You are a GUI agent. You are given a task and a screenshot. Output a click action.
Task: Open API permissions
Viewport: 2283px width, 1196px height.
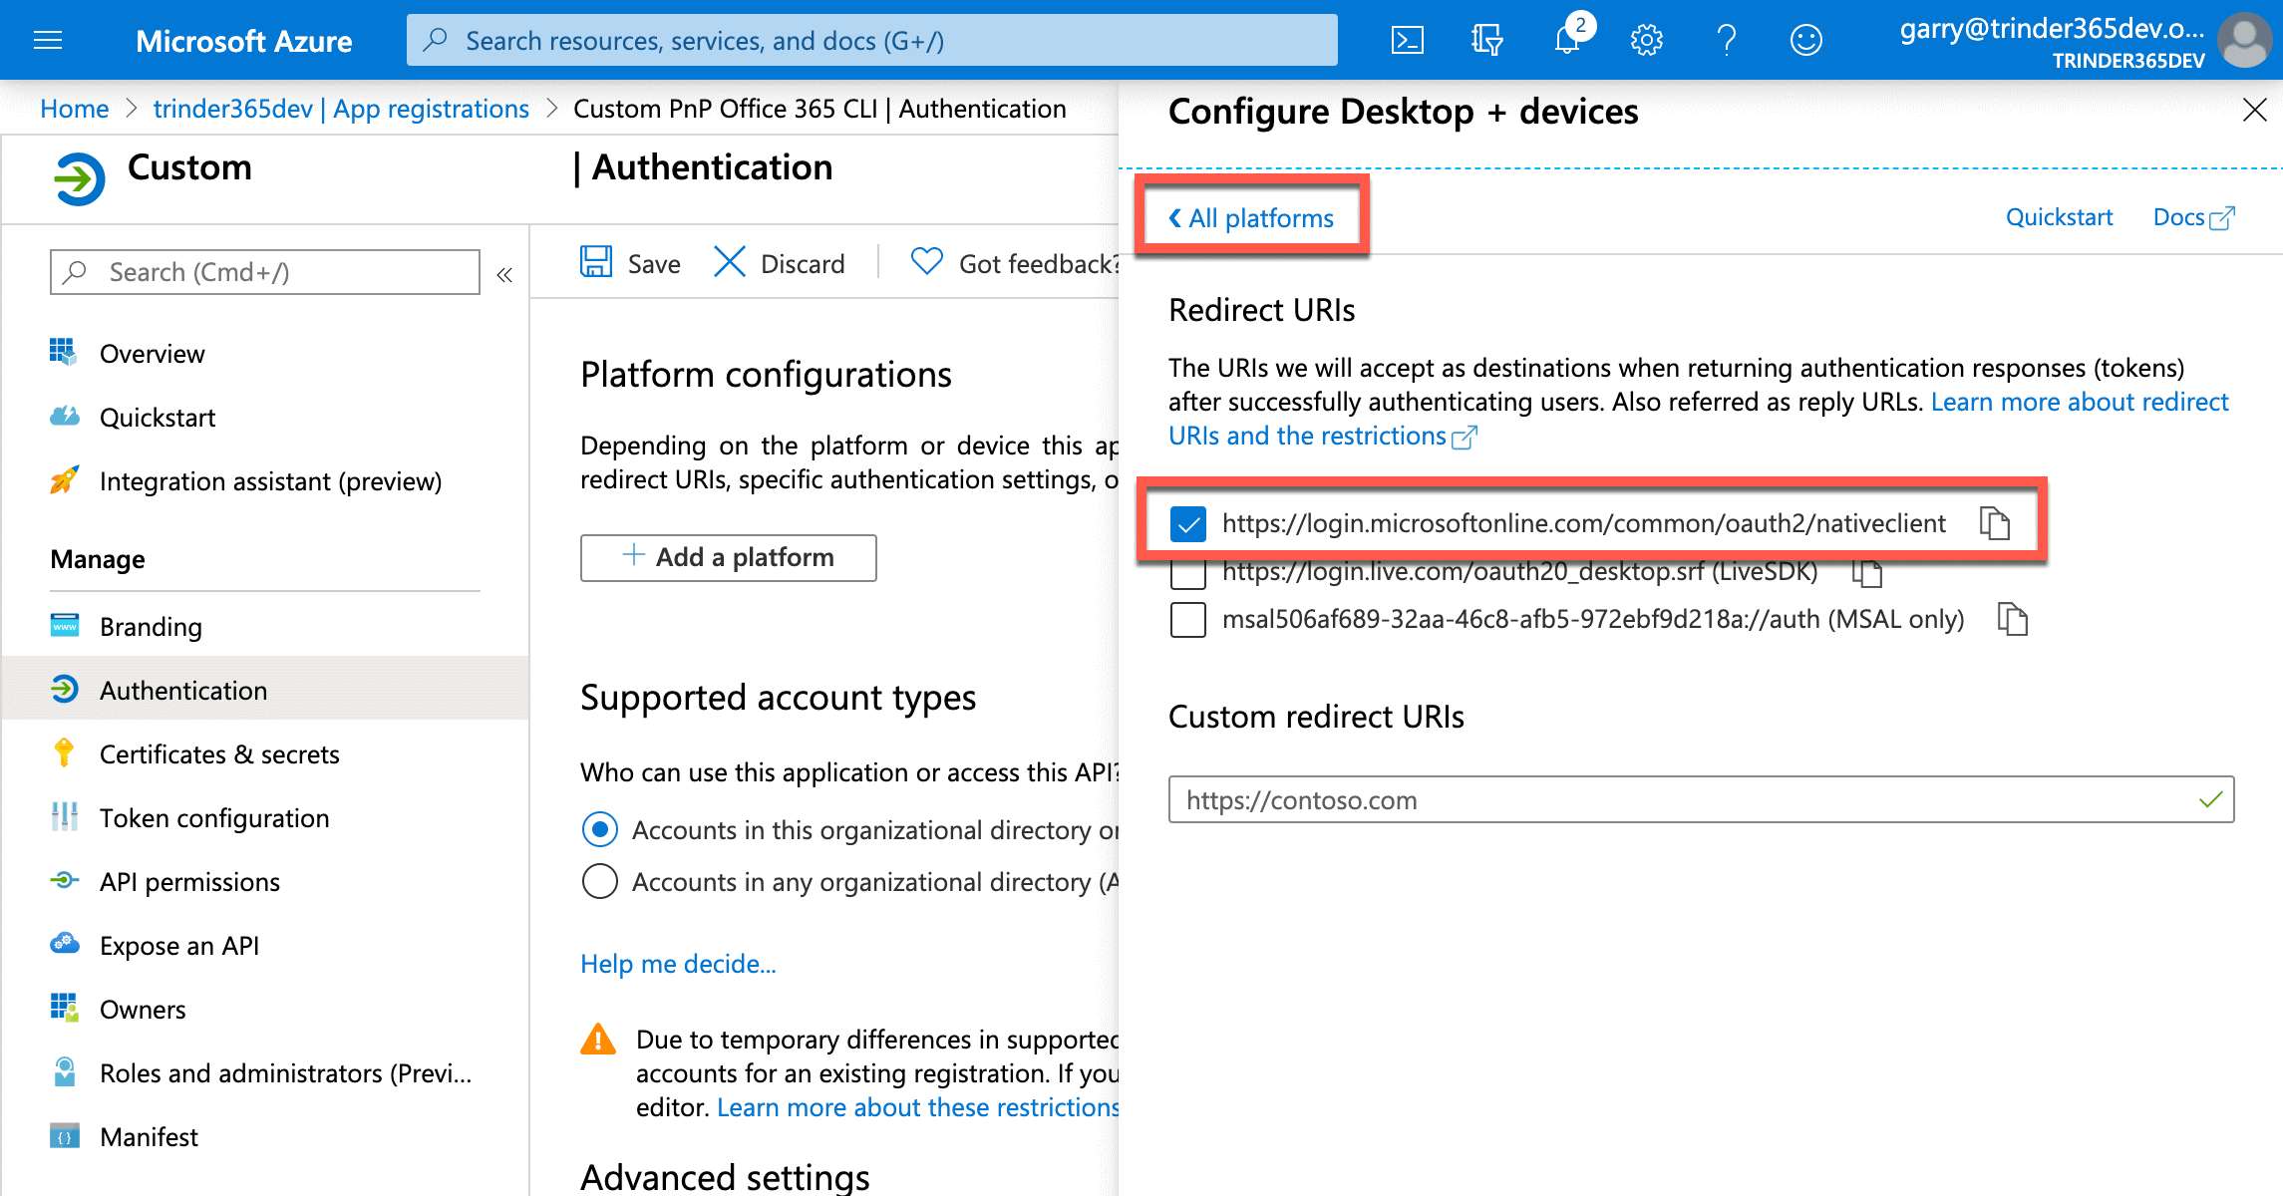(x=189, y=882)
